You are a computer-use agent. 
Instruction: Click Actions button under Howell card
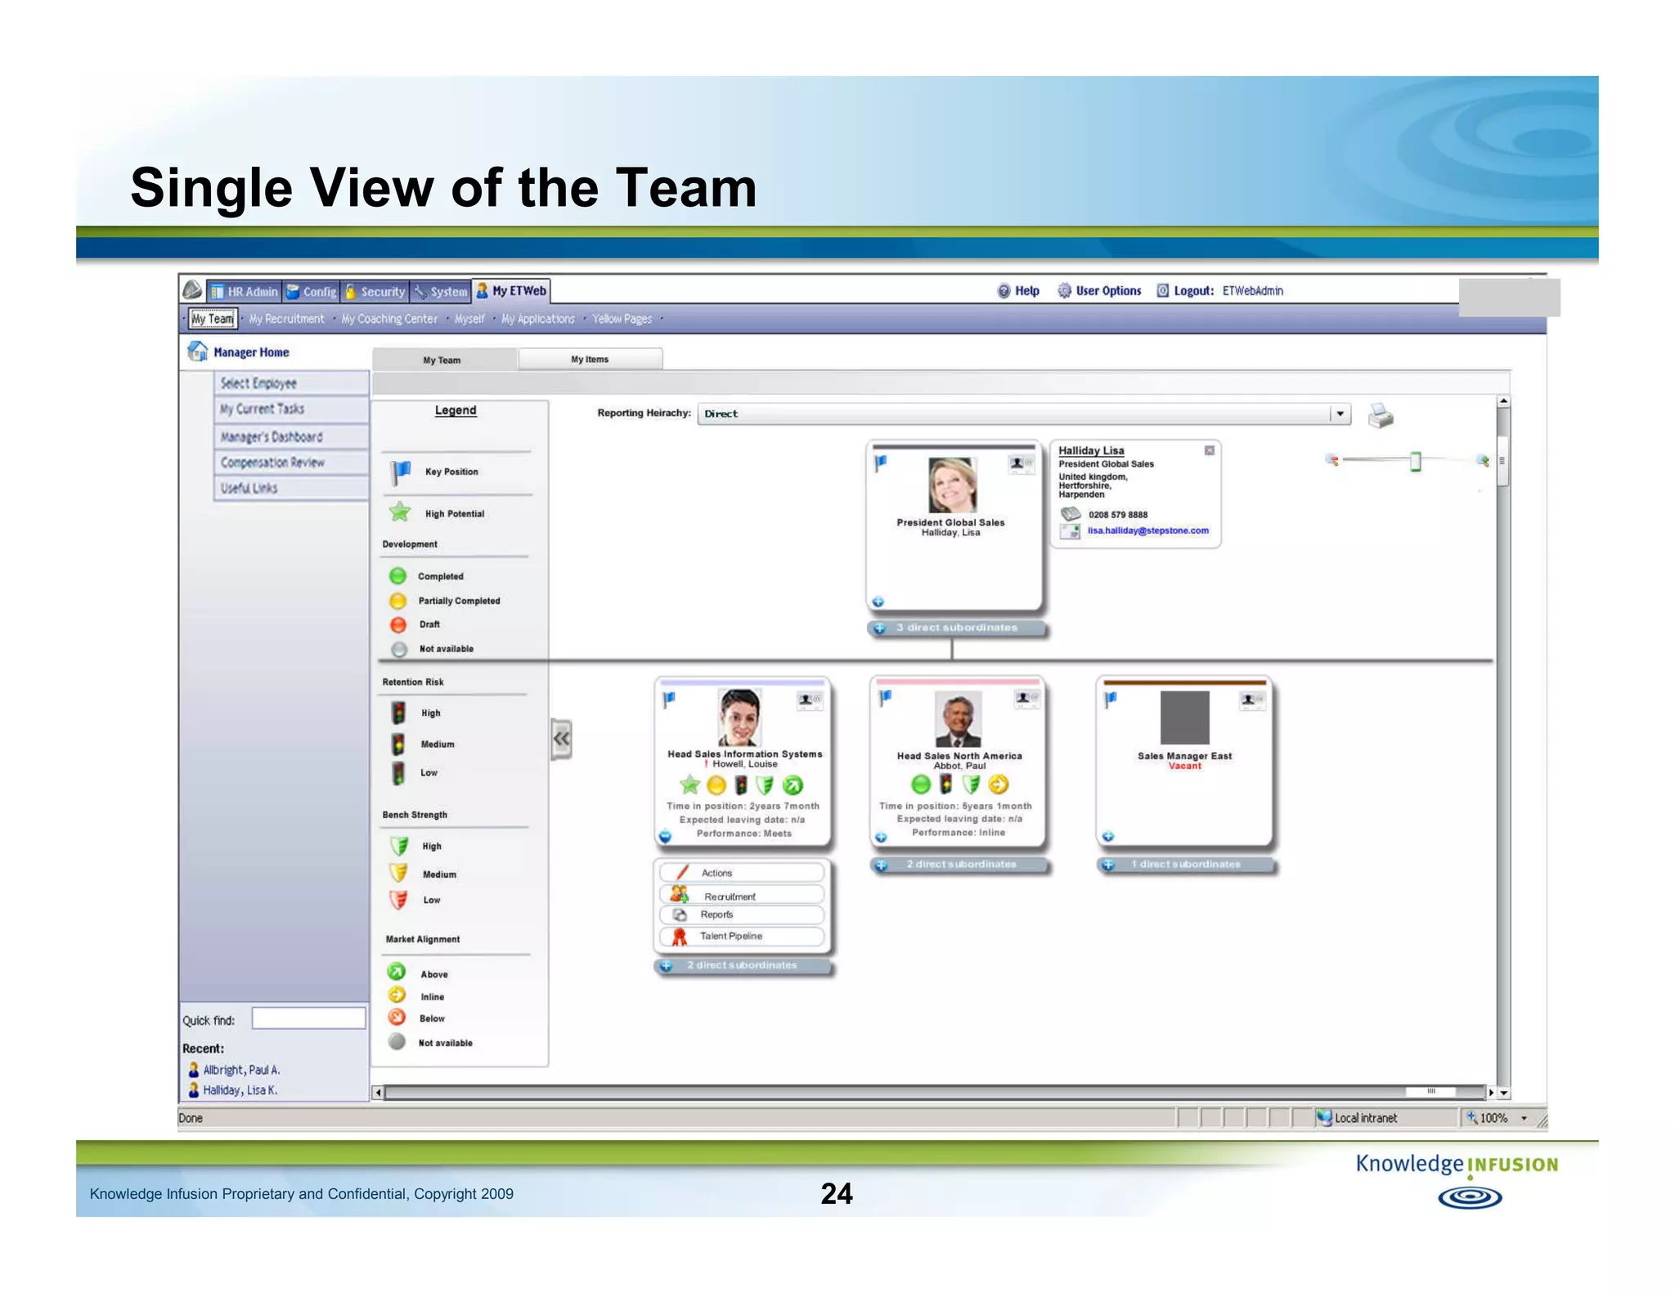click(741, 873)
